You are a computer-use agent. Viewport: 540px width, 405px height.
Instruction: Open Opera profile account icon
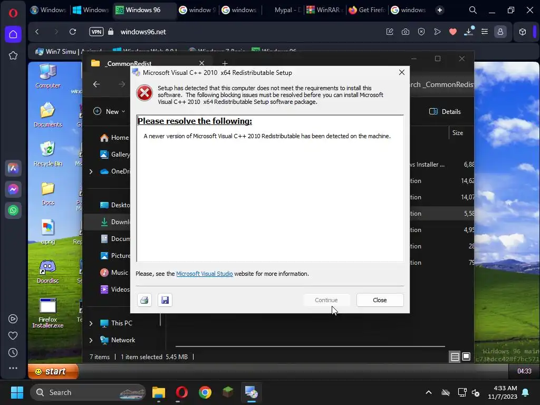pyautogui.click(x=500, y=32)
